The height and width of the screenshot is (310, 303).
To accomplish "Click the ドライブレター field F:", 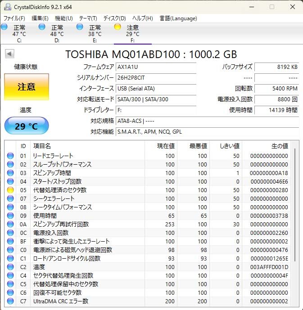I will click(x=156, y=110).
